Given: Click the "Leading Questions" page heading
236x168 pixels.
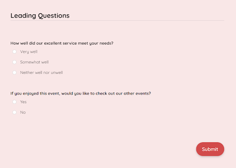Looking at the screenshot, I should pos(40,16).
